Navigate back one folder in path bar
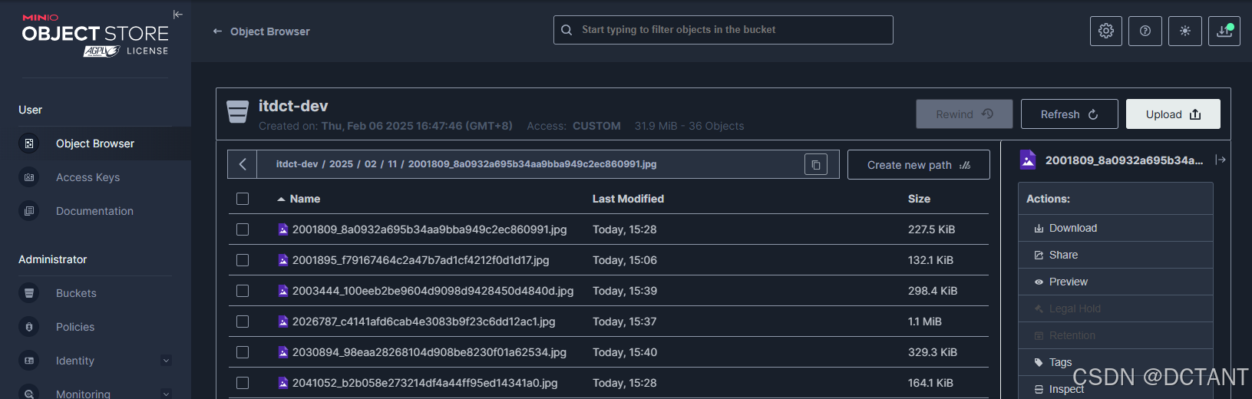This screenshot has height=399, width=1252. 243,164
